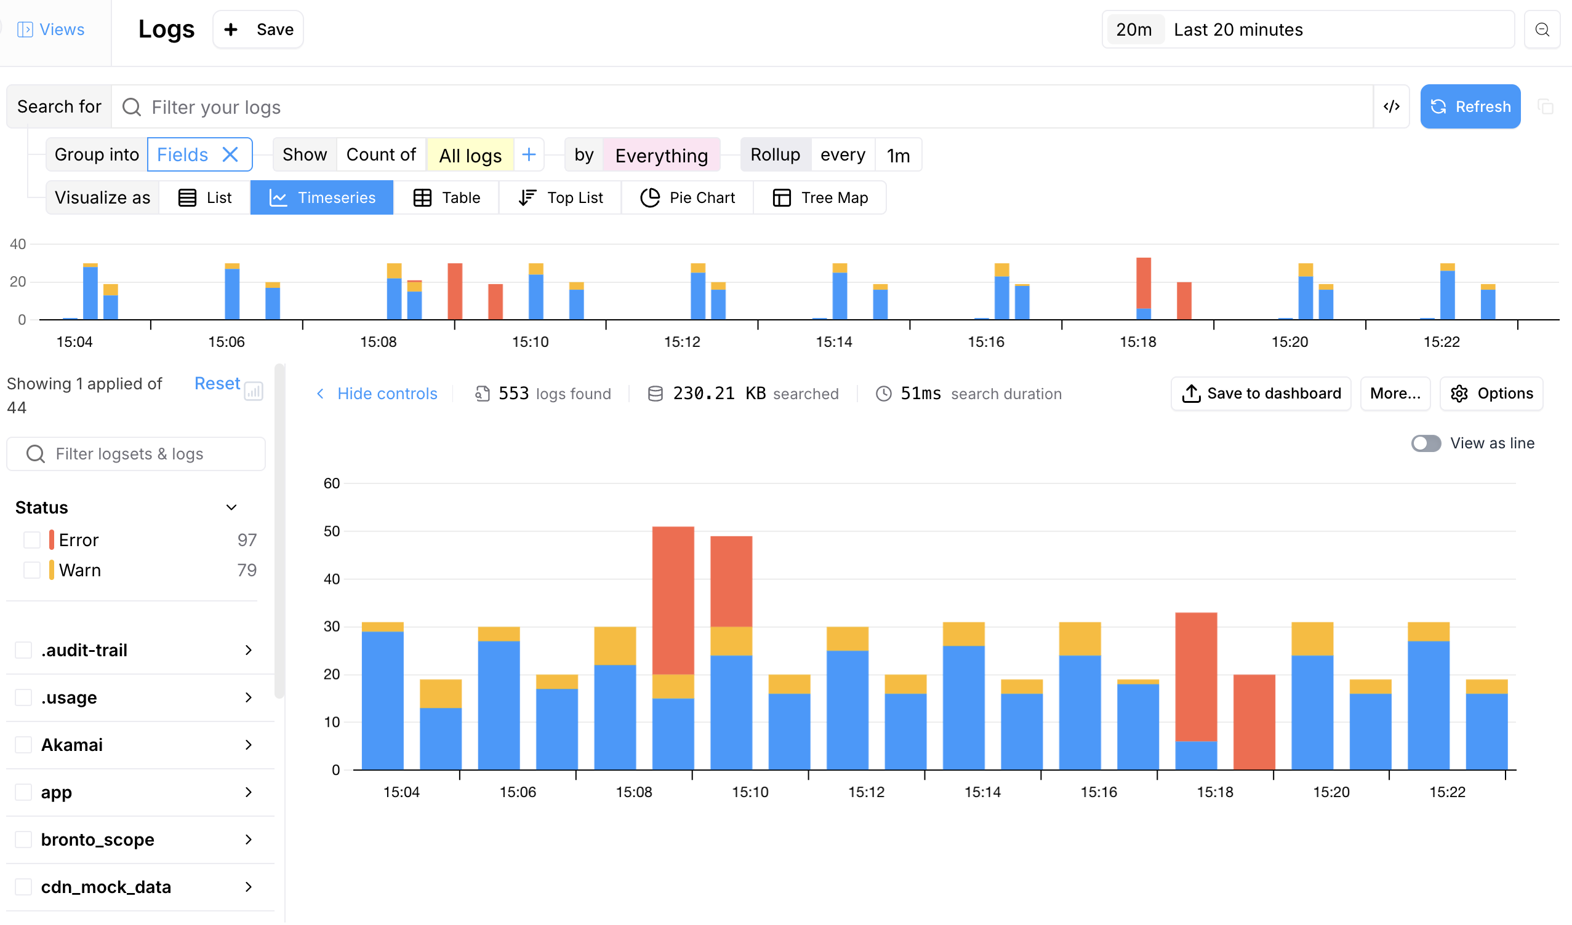Expand the Akamai logset
Screen dimensions: 1572x925
coord(248,744)
